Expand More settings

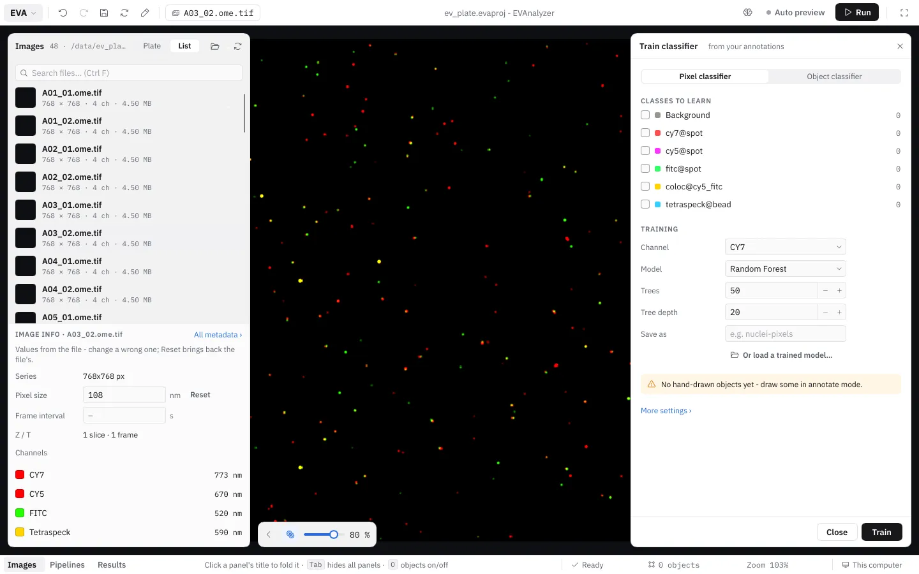coord(666,411)
